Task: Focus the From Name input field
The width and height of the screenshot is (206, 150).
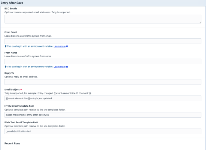Action: [103, 61]
